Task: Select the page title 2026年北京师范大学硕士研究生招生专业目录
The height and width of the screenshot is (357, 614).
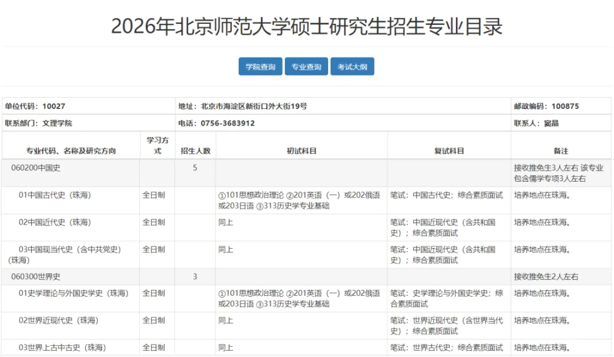Action: [x=306, y=27]
